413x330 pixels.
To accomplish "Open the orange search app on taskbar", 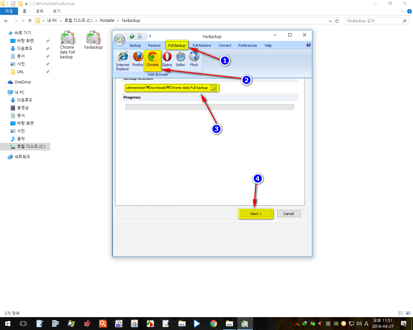I will point(103,324).
